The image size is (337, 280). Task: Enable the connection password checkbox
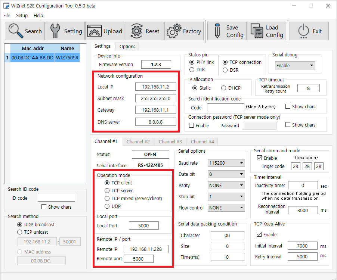191,125
